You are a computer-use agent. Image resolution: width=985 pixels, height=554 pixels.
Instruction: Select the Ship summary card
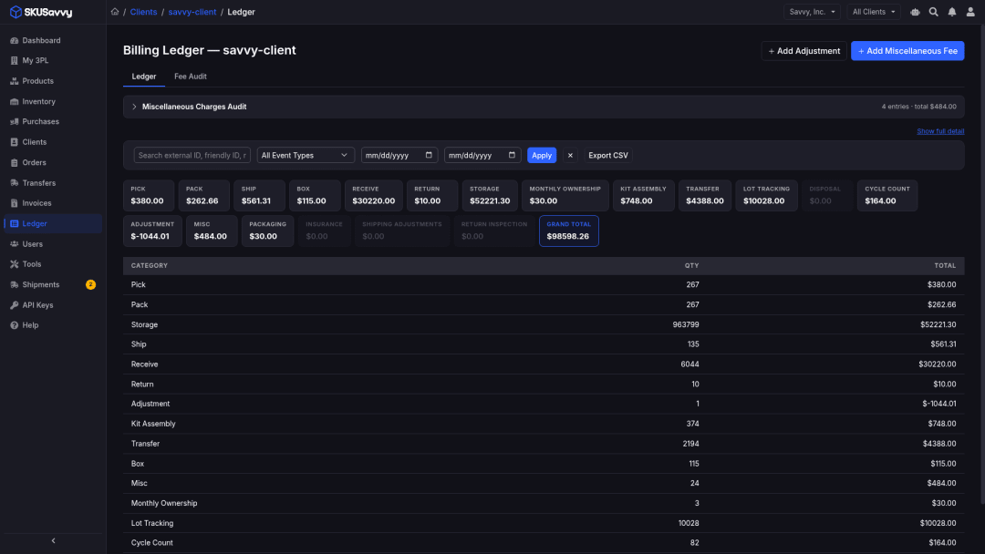pos(259,195)
